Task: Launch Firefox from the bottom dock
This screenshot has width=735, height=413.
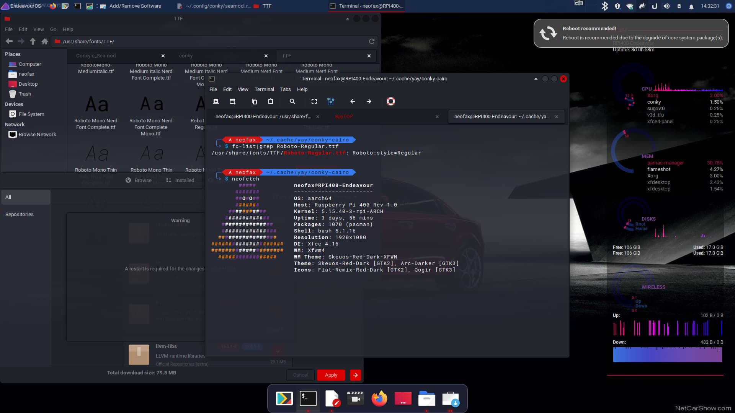Action: click(x=379, y=398)
